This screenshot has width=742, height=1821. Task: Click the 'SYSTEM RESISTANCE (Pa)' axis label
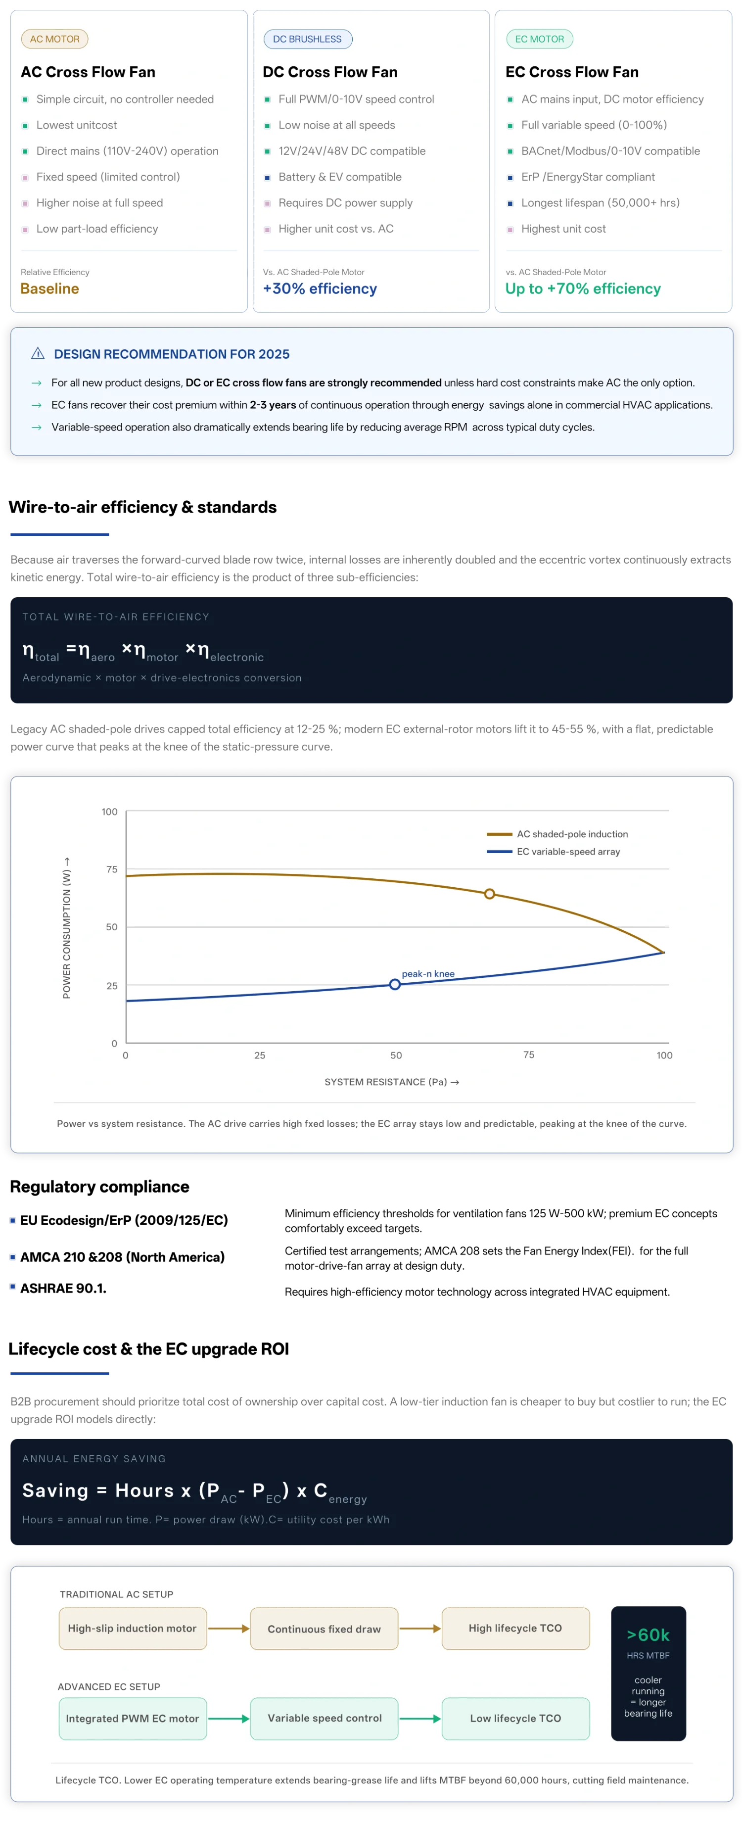point(391,1082)
